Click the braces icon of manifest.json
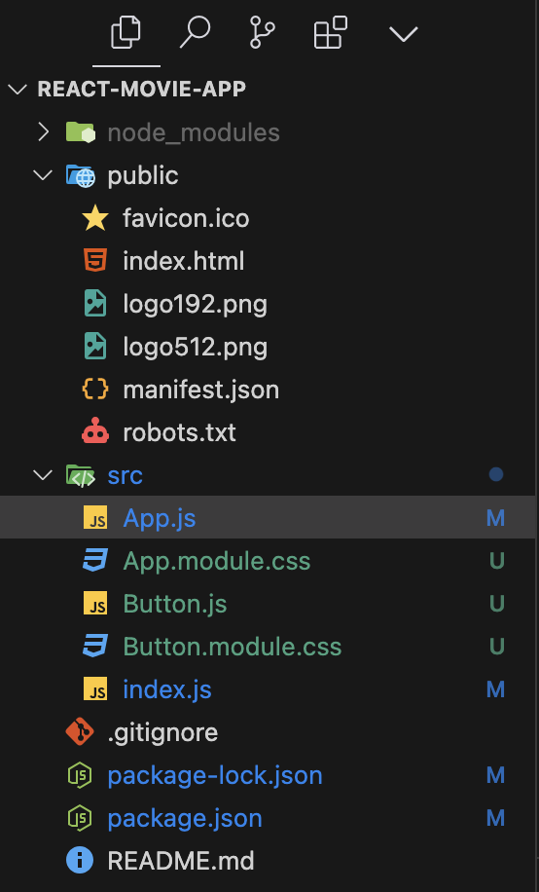Viewport: 539px width, 892px height. click(95, 390)
